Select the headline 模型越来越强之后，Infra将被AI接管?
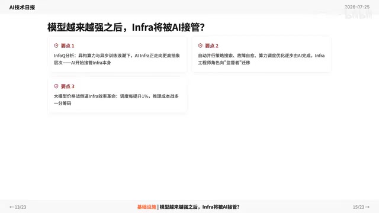Screen dimensions: 379x213 [126, 27]
